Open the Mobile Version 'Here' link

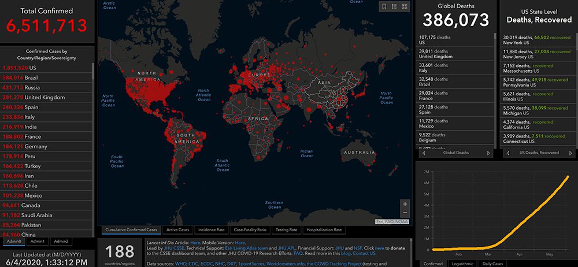[x=240, y=243]
